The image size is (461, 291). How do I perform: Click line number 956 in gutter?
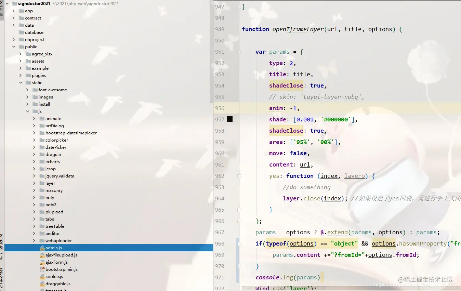point(220,108)
